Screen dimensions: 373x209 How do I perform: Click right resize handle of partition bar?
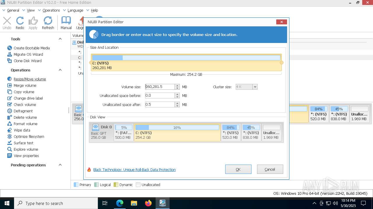coord(281,62)
